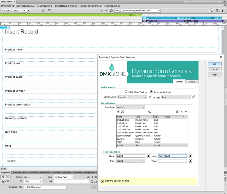Click dynamic data icon beside Label field
This screenshot has width=227, height=194.
[x=190, y=156]
